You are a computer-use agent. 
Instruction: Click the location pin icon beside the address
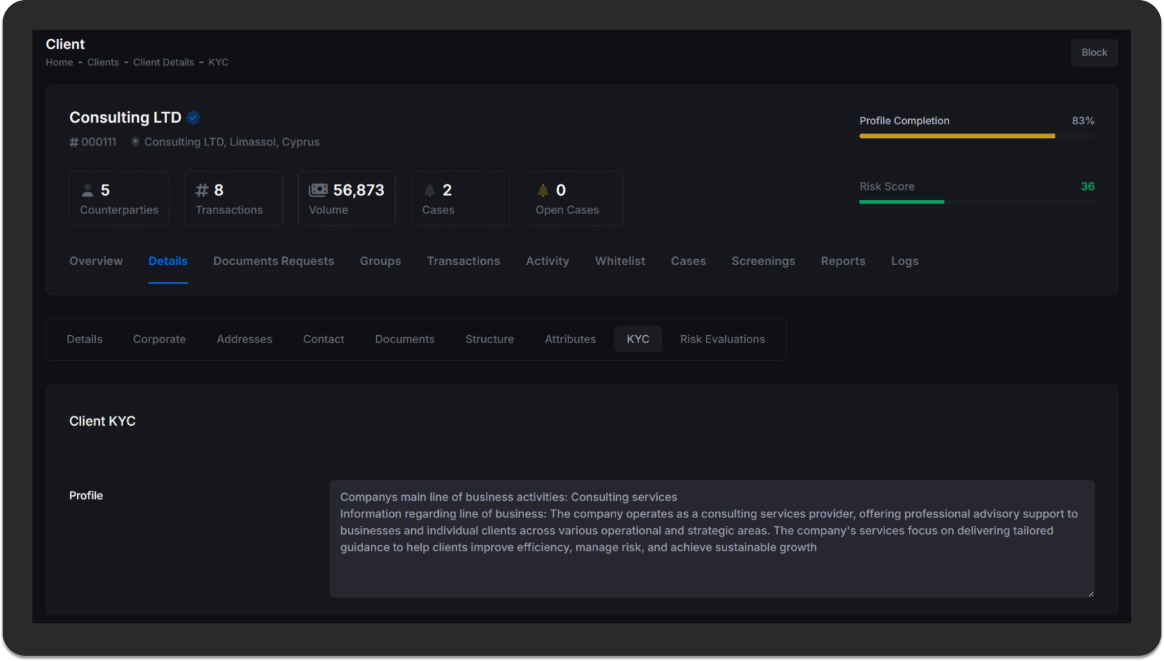[x=135, y=141]
